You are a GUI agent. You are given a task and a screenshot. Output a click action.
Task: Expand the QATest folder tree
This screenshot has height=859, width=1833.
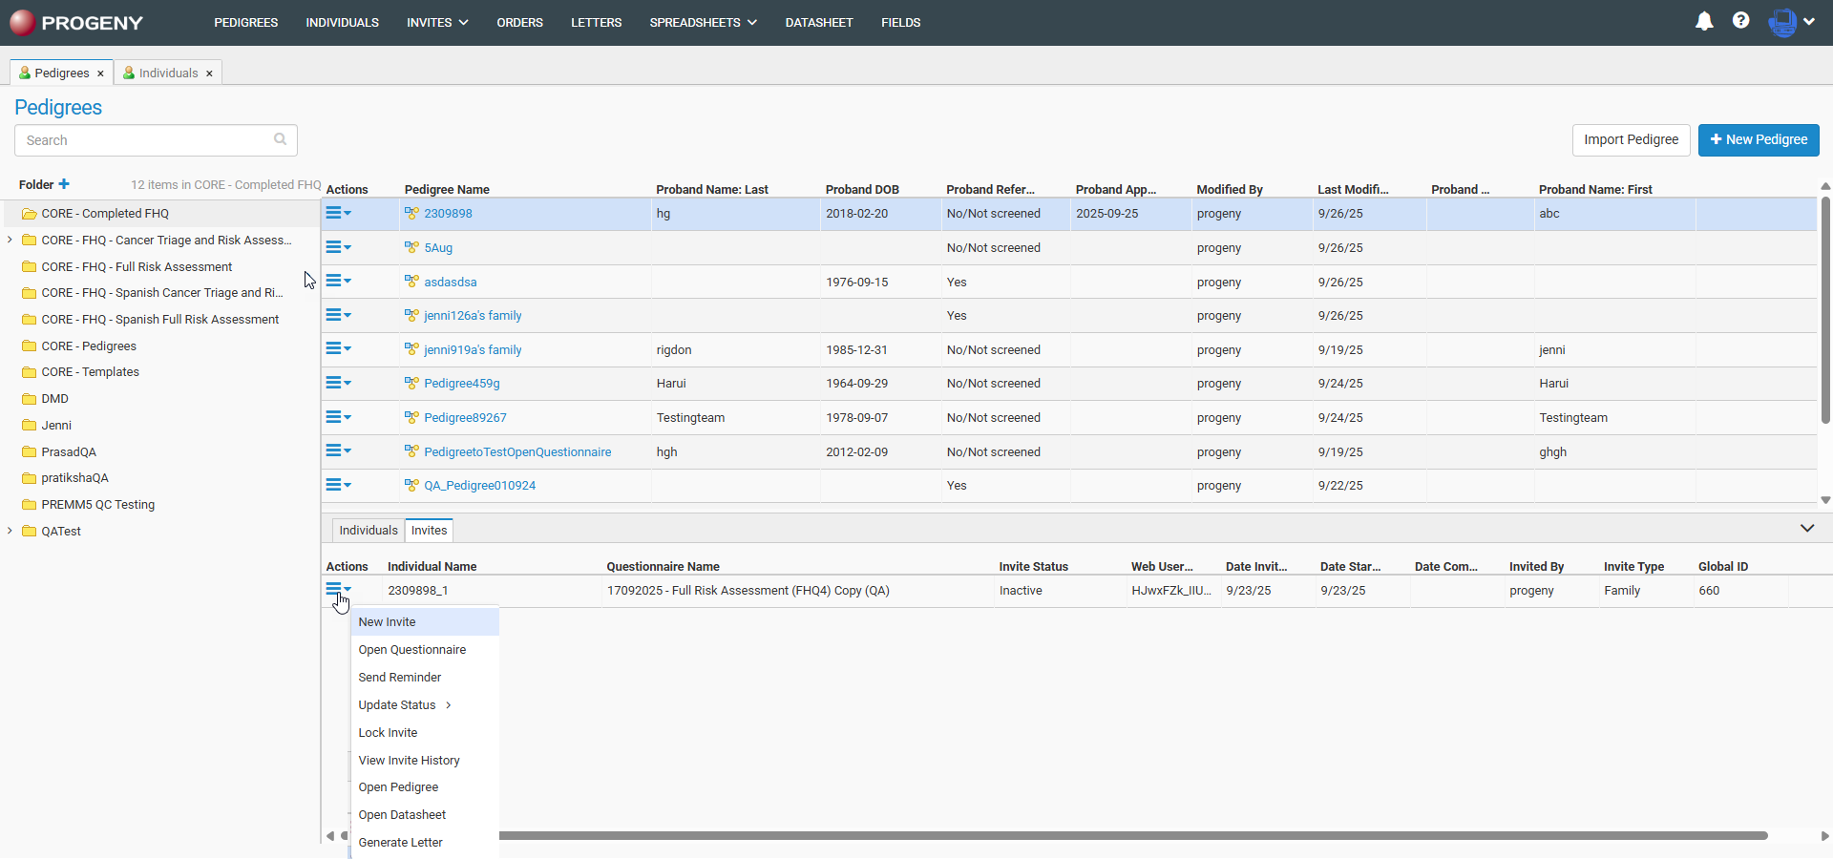coord(10,531)
